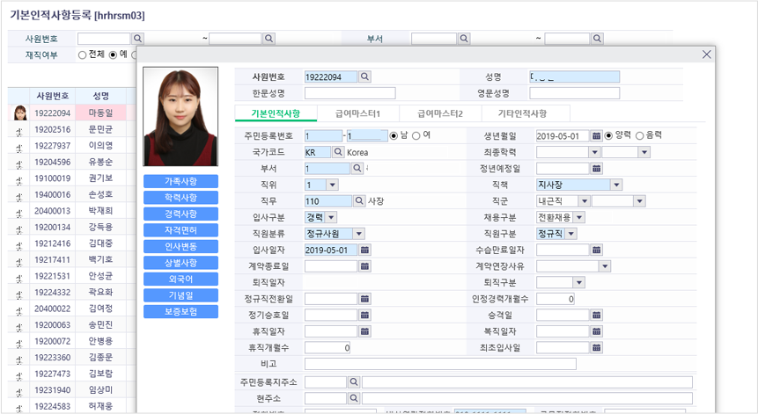Click 영문성명 input field

pos(574,93)
